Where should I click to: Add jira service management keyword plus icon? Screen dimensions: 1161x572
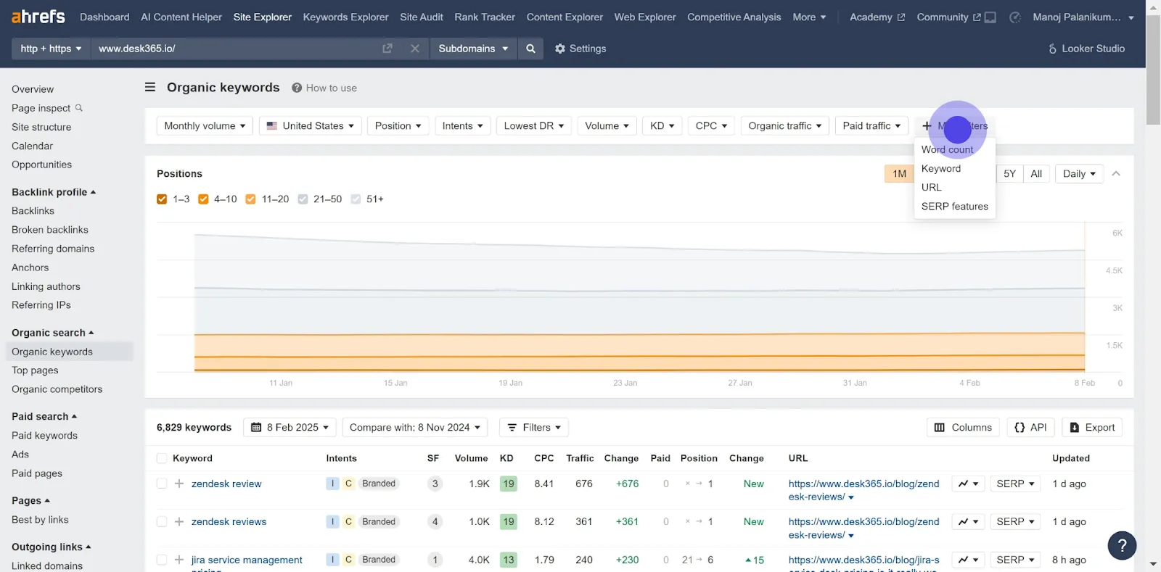(179, 560)
